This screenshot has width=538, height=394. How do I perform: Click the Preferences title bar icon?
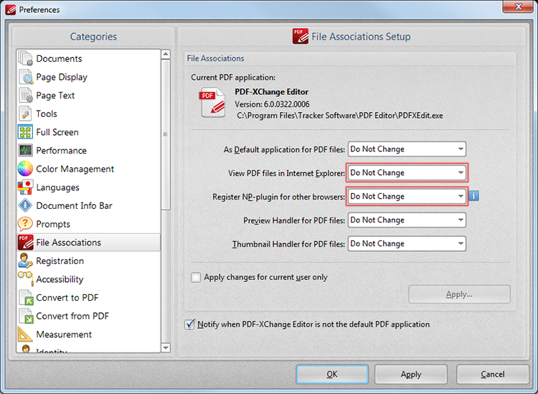[x=10, y=9]
